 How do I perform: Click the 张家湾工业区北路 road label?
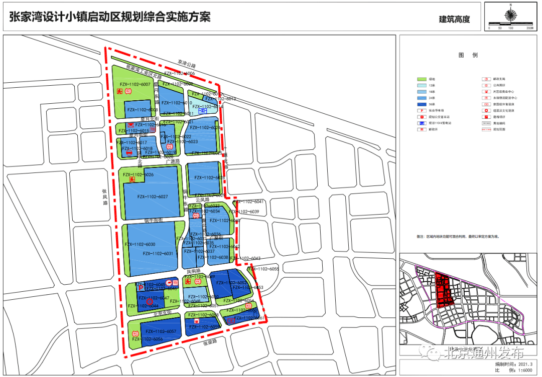[144, 72]
